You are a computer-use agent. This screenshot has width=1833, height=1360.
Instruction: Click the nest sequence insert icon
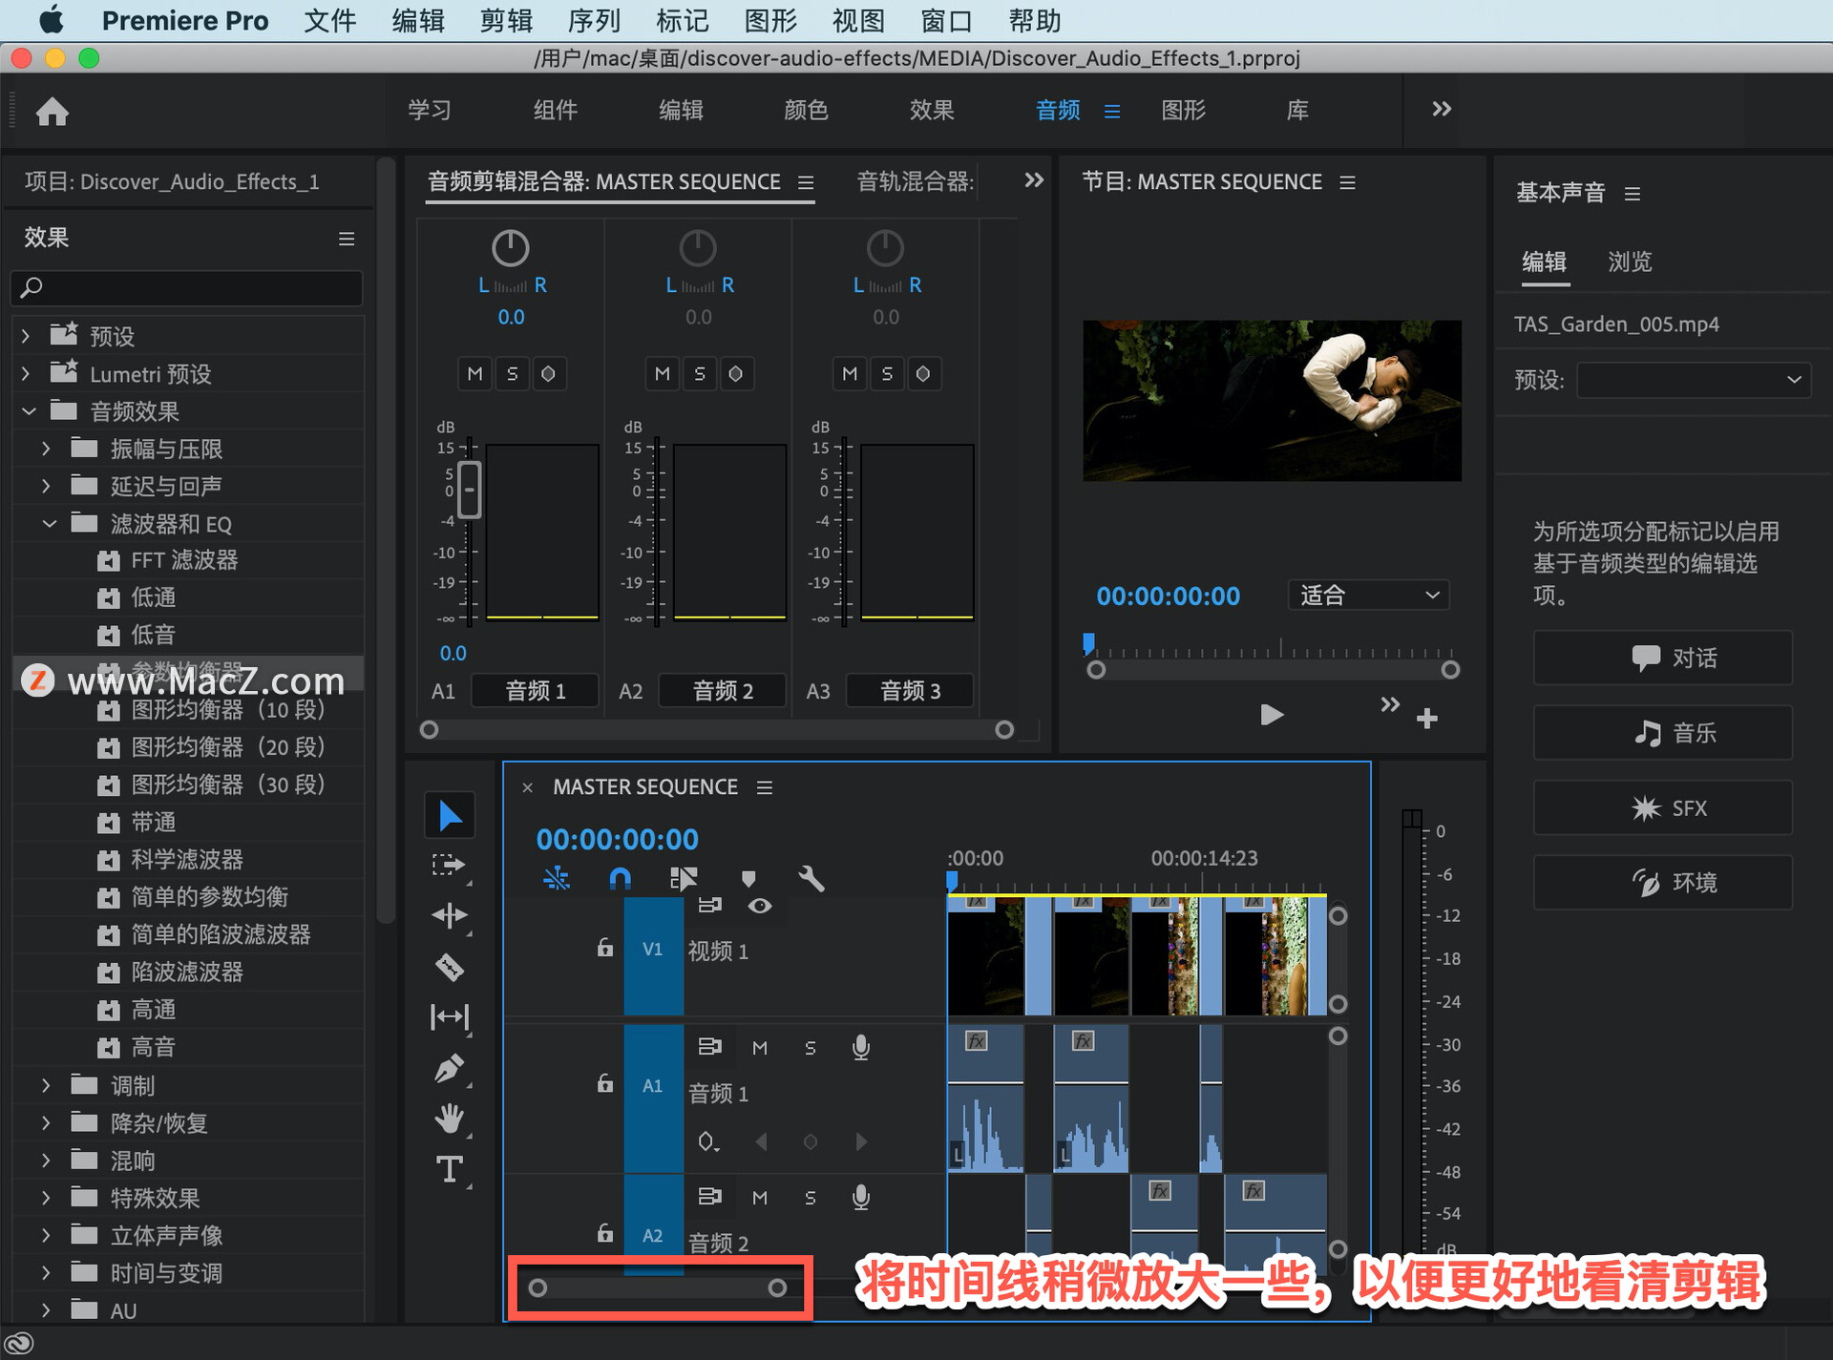pos(684,878)
